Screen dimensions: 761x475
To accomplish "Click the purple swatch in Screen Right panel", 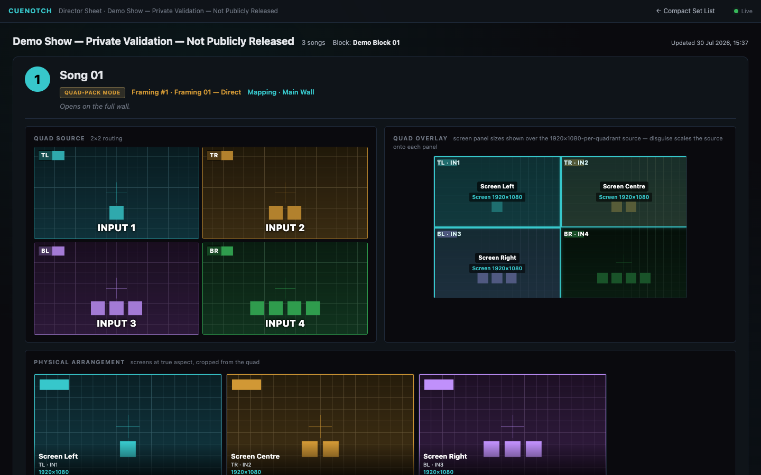I will point(439,385).
